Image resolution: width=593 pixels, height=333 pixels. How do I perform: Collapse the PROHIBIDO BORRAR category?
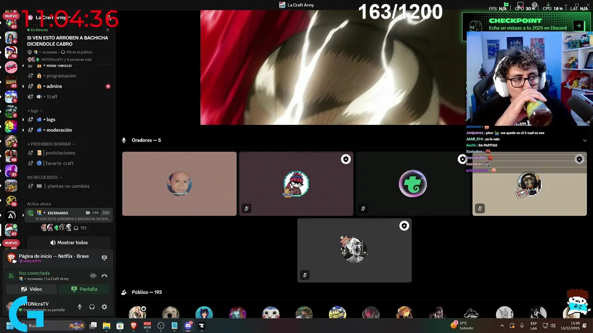[51, 144]
